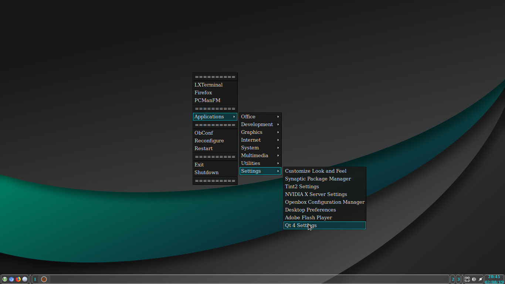Viewport: 505px width, 284px height.
Task: Open LXTerminal from the menu
Action: point(209,85)
